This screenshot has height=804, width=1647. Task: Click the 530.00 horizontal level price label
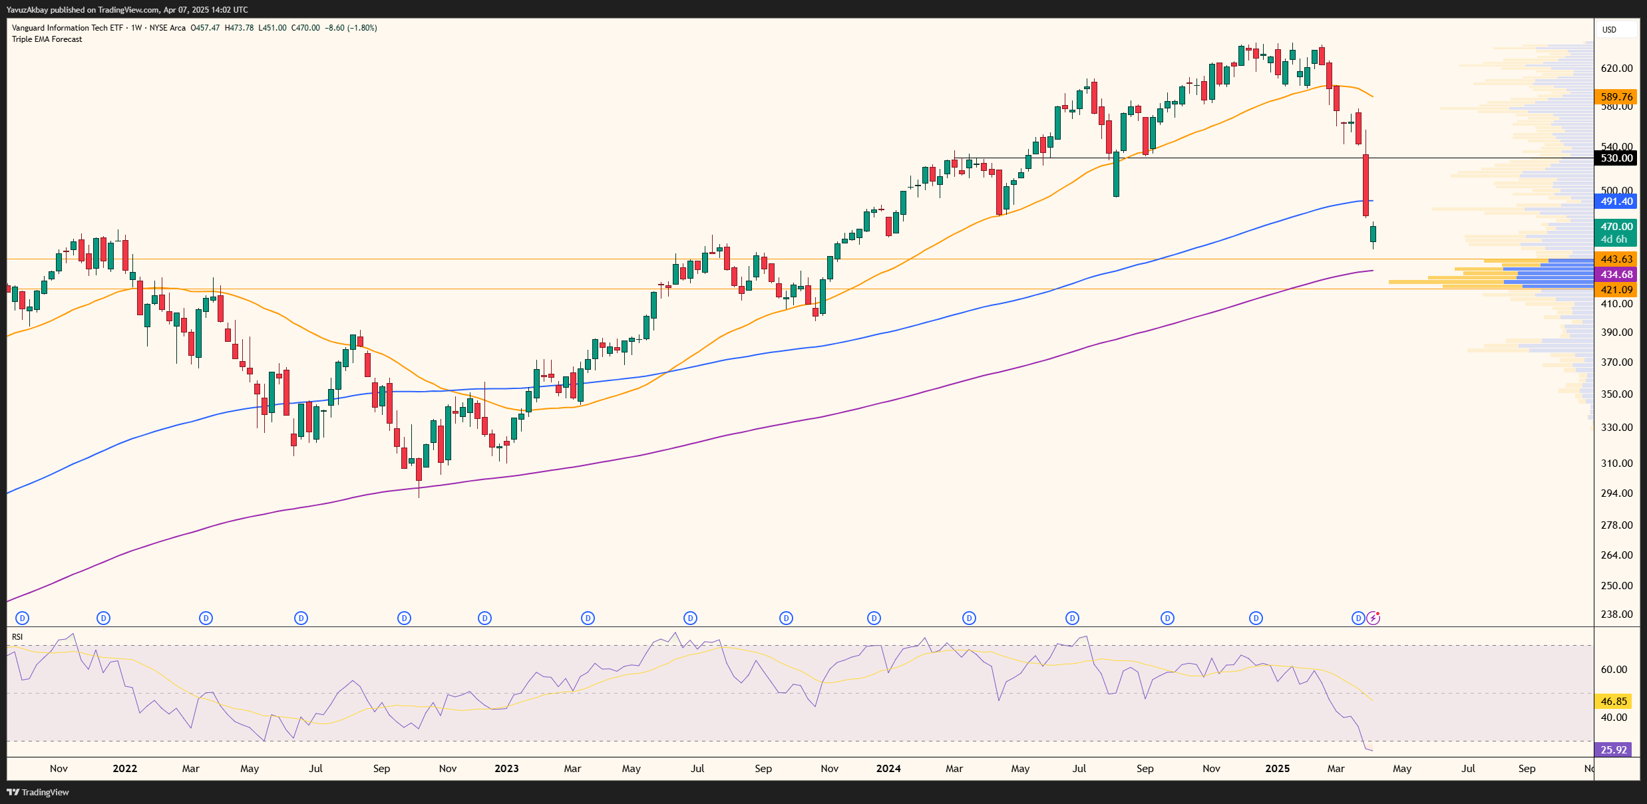tap(1615, 158)
